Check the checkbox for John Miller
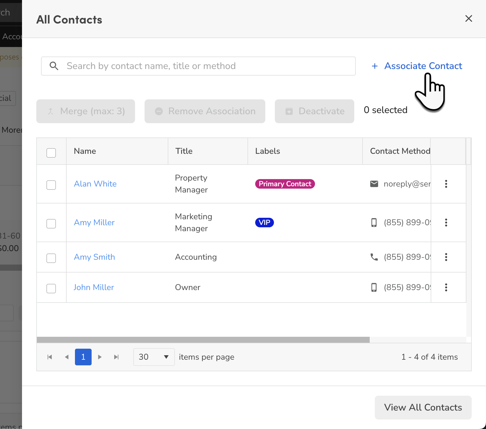This screenshot has width=486, height=429. [51, 288]
